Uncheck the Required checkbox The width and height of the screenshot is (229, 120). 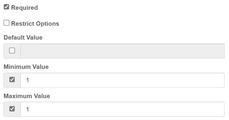point(7,7)
